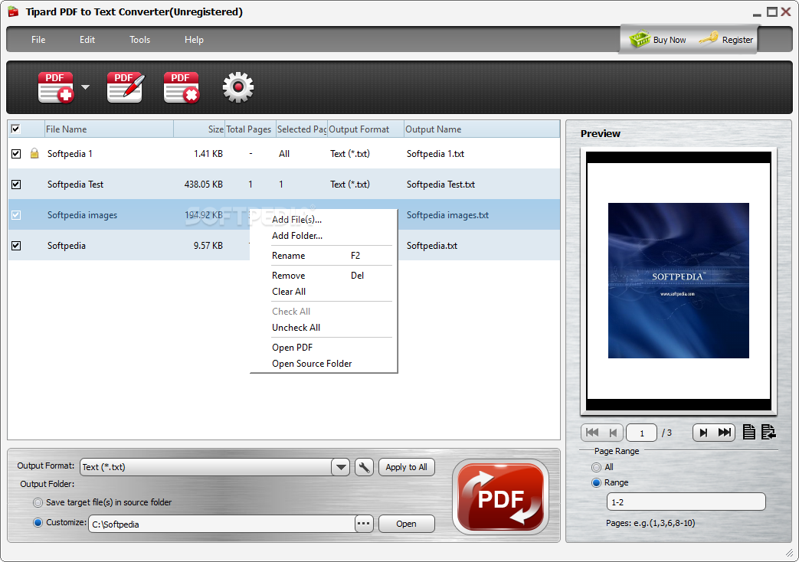
Task: Jump to first preview page
Action: (592, 433)
